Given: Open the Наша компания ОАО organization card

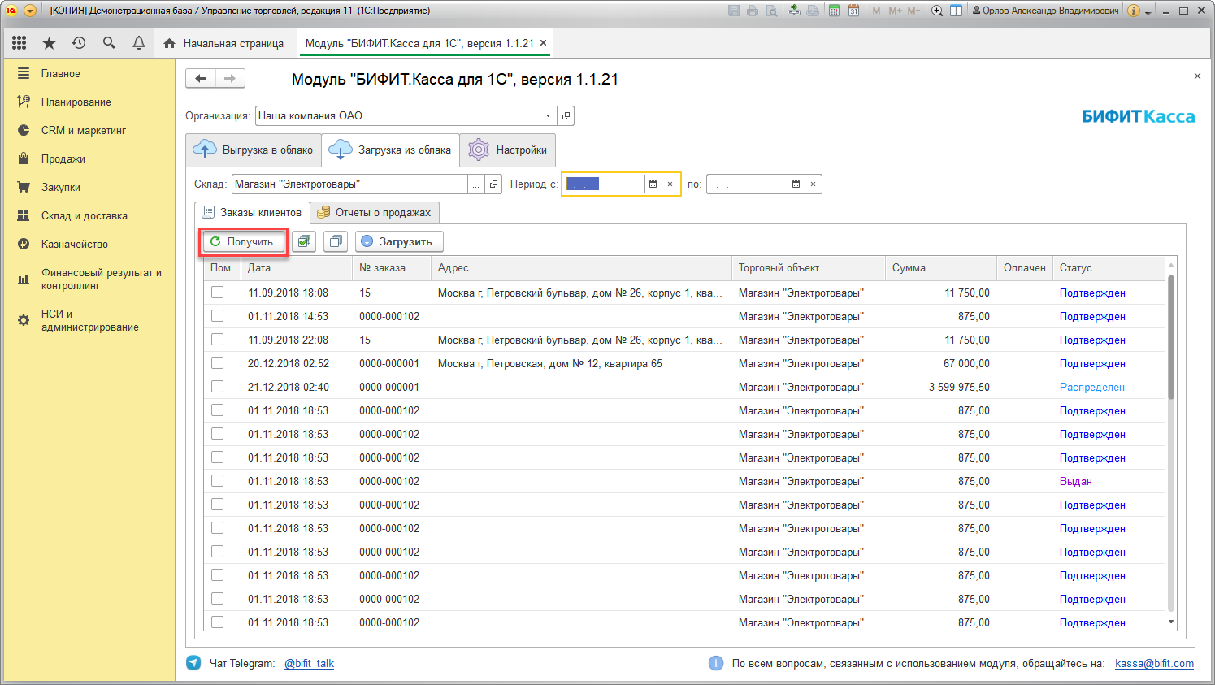Looking at the screenshot, I should (566, 116).
